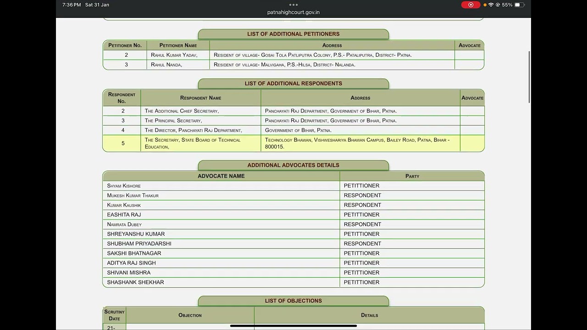
Task: Tap the battery icon in status bar
Action: 519,5
